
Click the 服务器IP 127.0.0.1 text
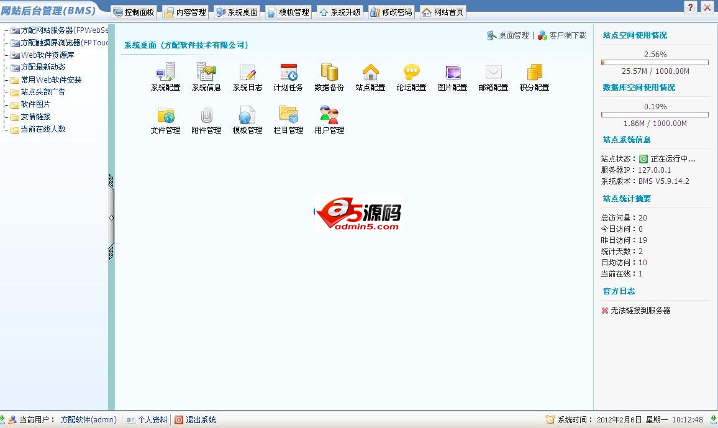point(635,170)
